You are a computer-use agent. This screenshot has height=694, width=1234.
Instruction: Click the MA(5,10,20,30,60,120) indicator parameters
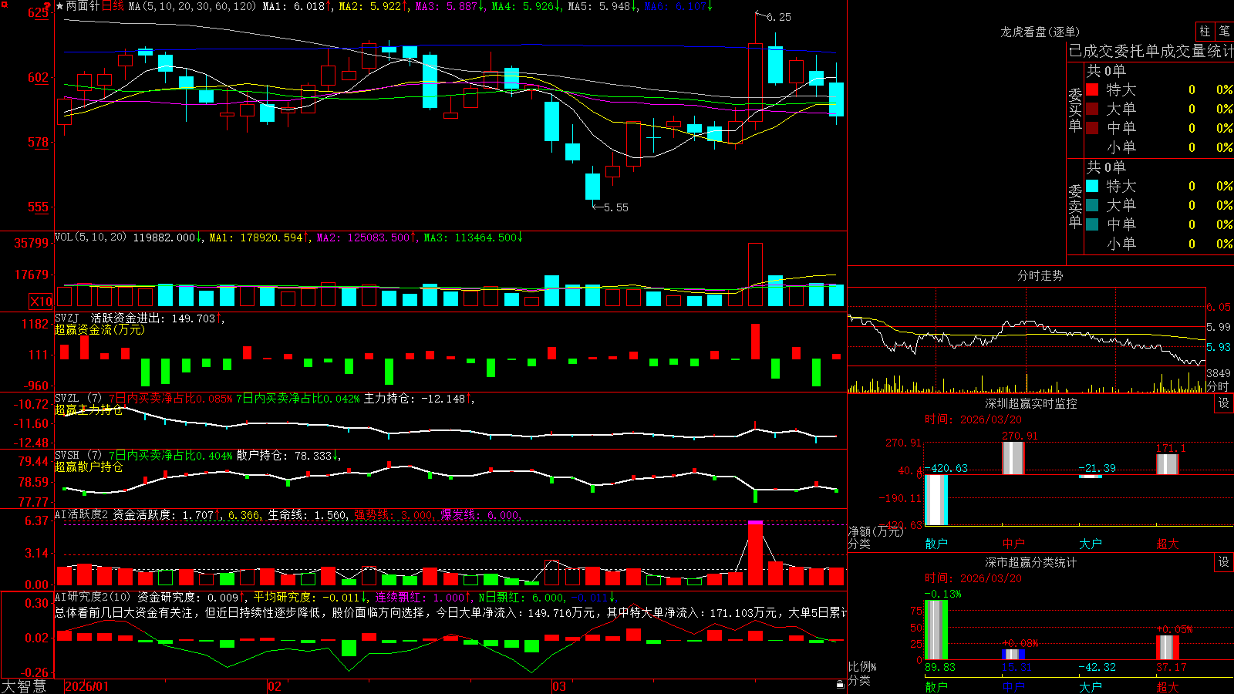coord(192,6)
